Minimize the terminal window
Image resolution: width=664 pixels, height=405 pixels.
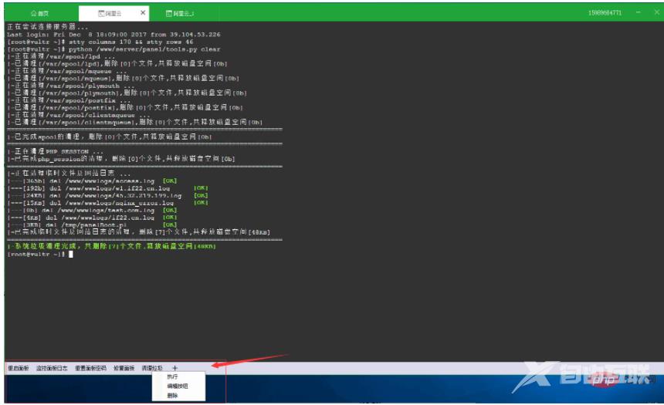[x=638, y=13]
